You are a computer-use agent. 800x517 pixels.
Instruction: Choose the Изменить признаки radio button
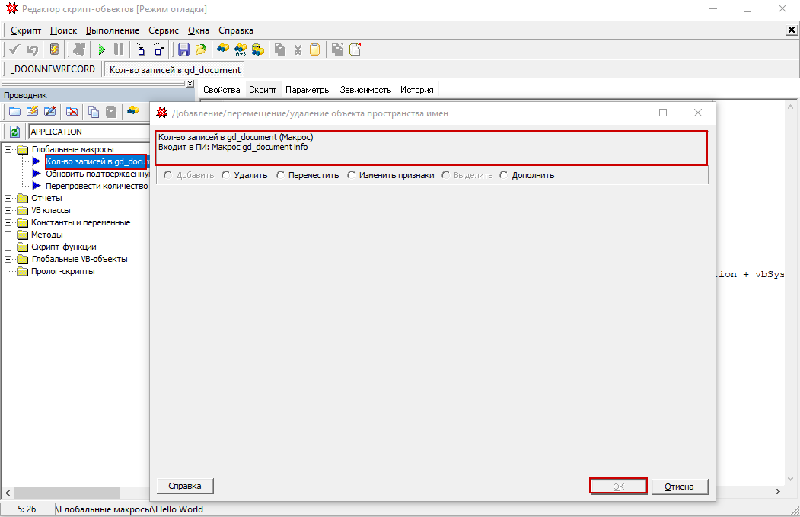[x=352, y=175]
